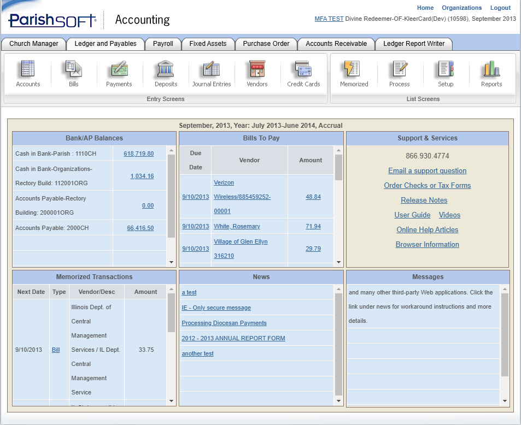Select the Ledger and Payables tab
Viewport: 521px width, 425px height.
tap(106, 44)
